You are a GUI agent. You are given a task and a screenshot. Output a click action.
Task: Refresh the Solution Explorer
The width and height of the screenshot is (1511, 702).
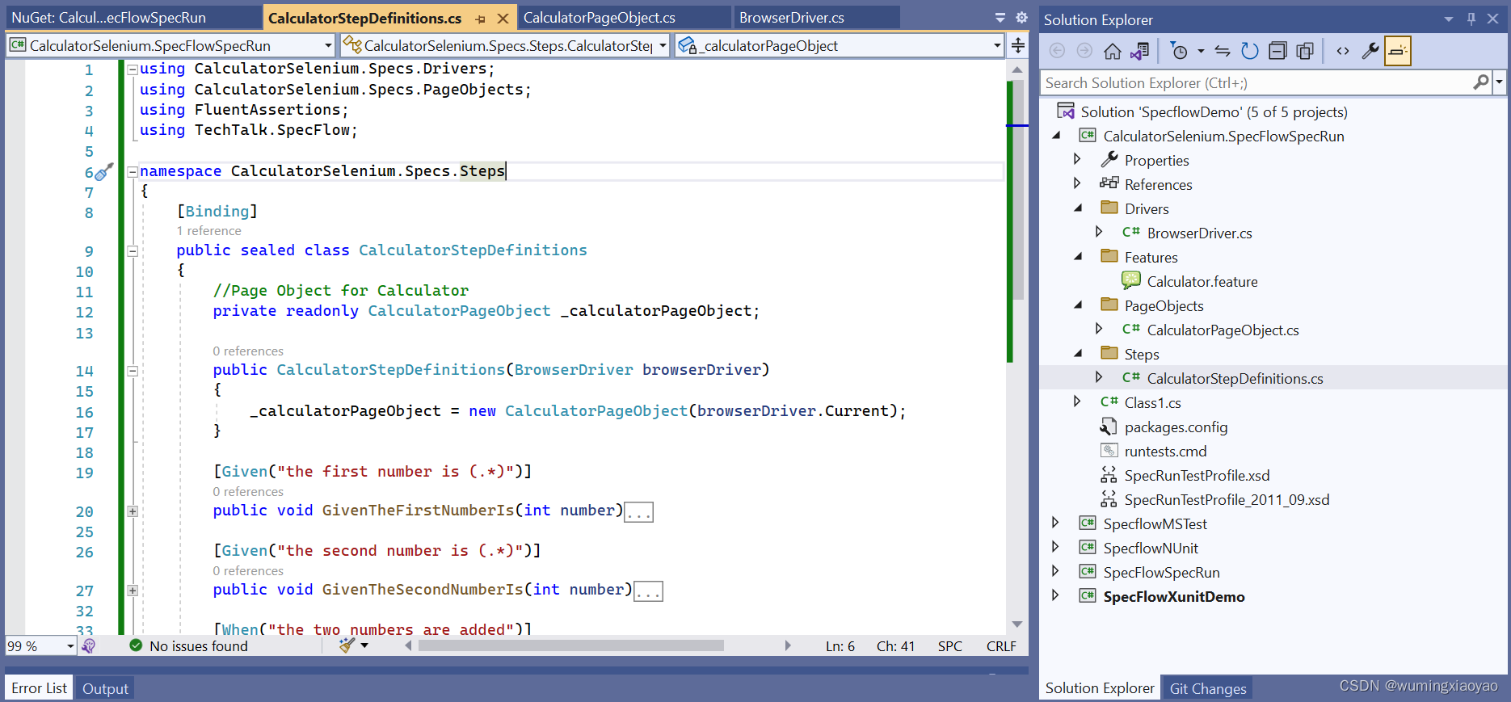[x=1250, y=52]
